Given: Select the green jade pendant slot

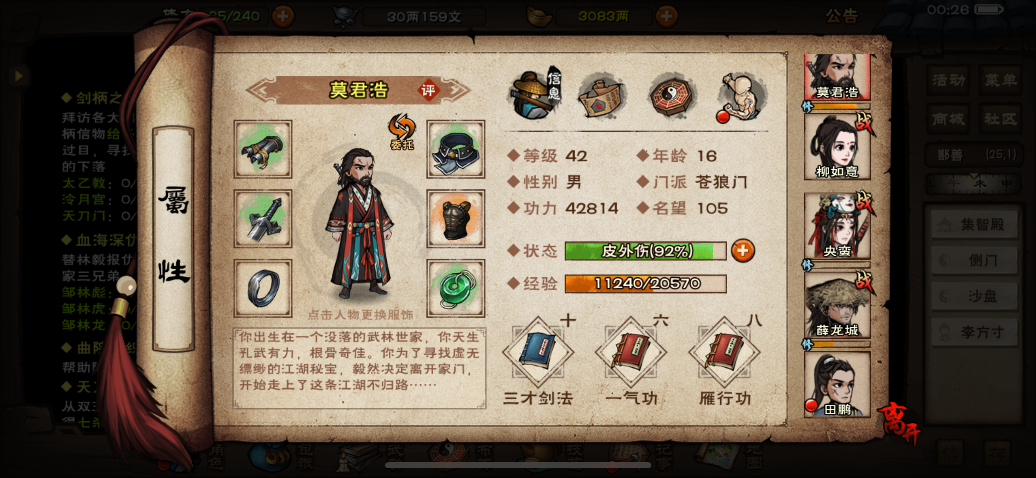Looking at the screenshot, I should [x=456, y=288].
